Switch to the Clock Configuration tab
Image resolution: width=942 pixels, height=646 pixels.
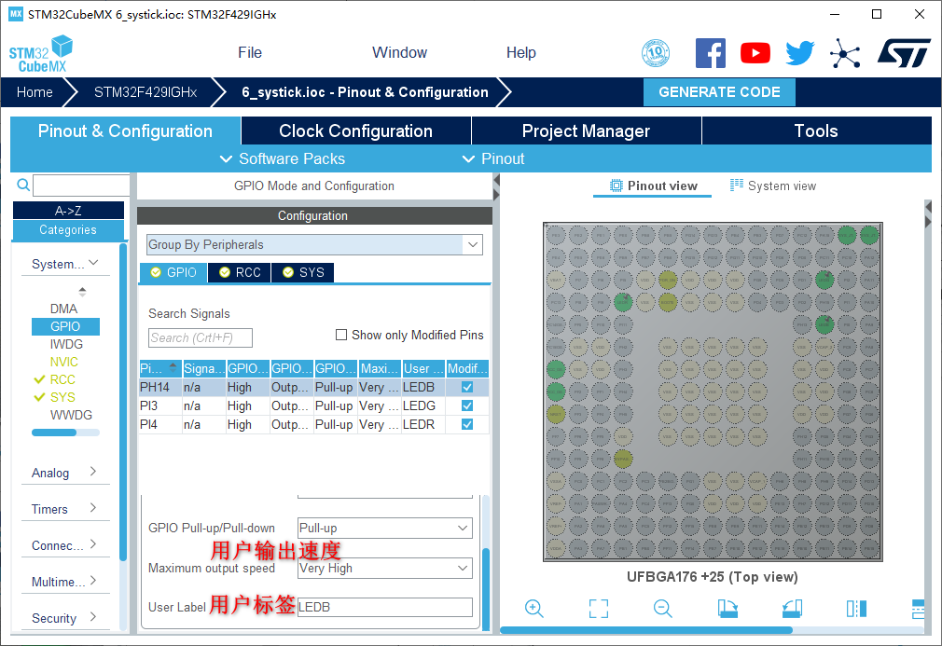coord(355,131)
